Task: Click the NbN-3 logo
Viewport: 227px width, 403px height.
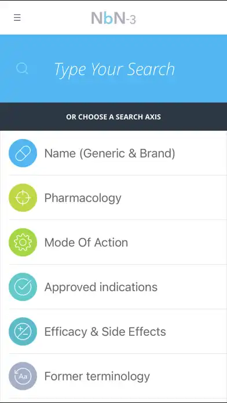Action: click(113, 19)
